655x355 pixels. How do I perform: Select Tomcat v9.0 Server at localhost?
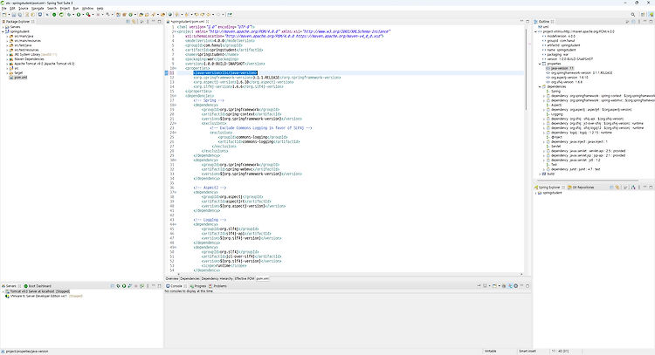38,291
